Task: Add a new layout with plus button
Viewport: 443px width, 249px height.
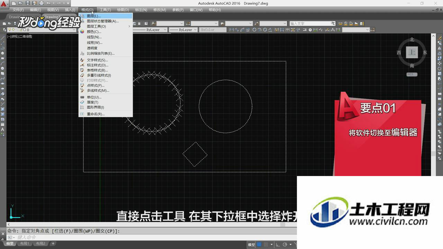Action: [x=53, y=243]
